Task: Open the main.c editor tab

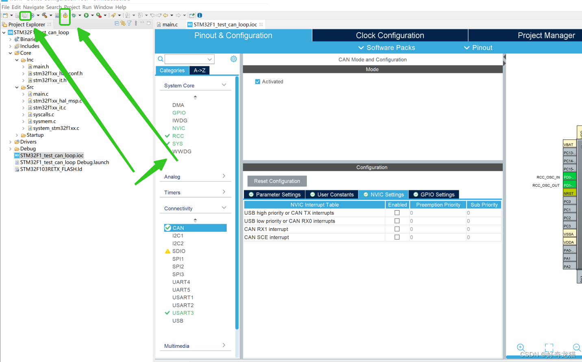Action: tap(167, 24)
